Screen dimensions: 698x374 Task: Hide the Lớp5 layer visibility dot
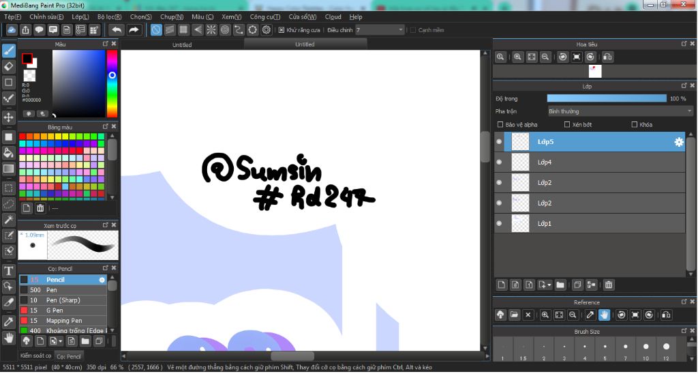coord(499,142)
